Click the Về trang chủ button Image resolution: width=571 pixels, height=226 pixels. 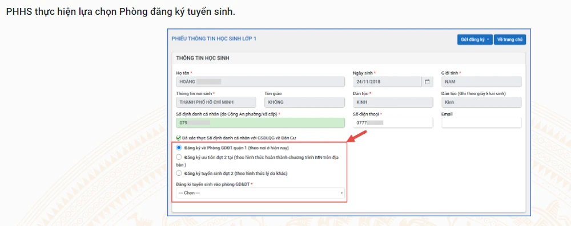click(510, 40)
